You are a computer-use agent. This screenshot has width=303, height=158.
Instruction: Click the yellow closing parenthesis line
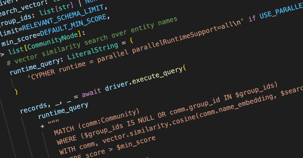point(16,92)
